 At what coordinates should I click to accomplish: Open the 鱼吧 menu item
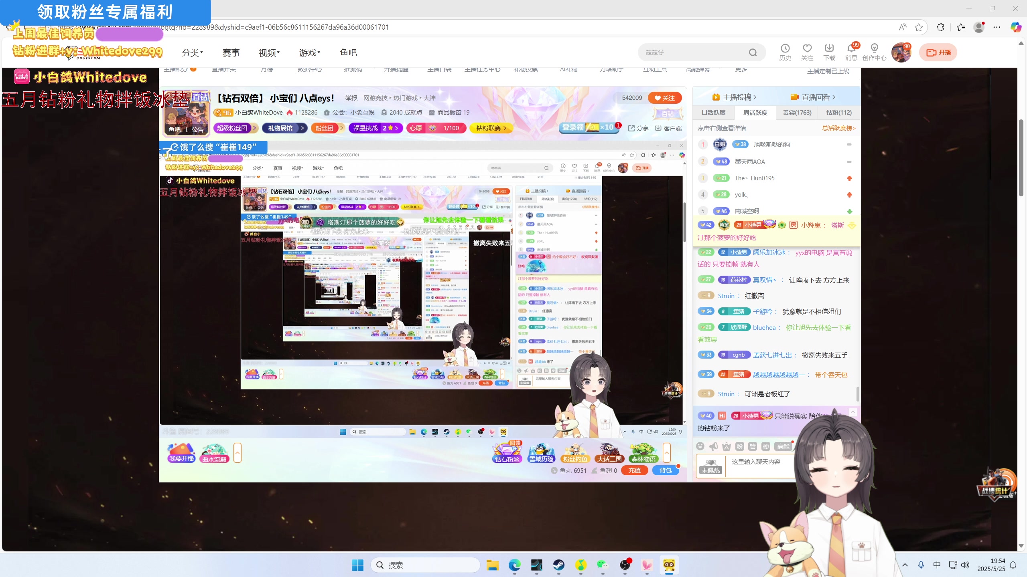click(348, 52)
